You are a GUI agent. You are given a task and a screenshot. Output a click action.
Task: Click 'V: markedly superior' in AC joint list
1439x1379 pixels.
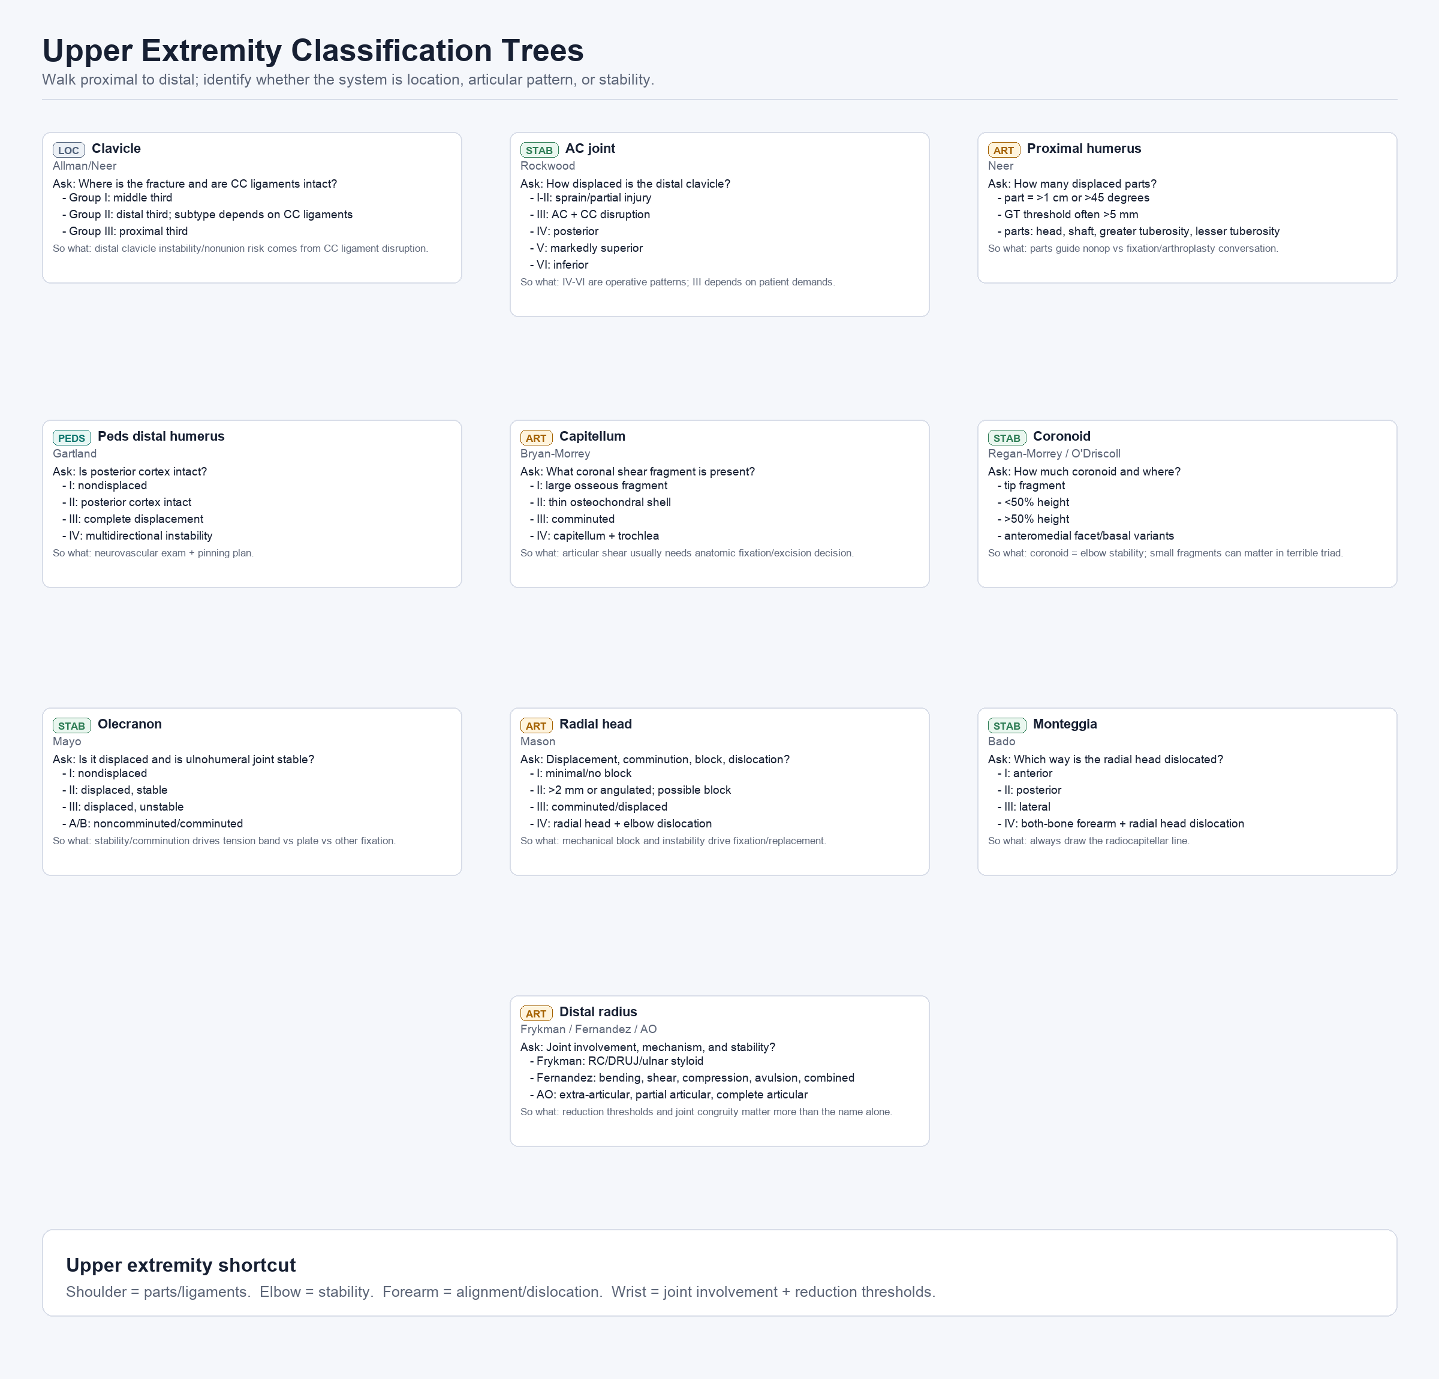pos(586,248)
